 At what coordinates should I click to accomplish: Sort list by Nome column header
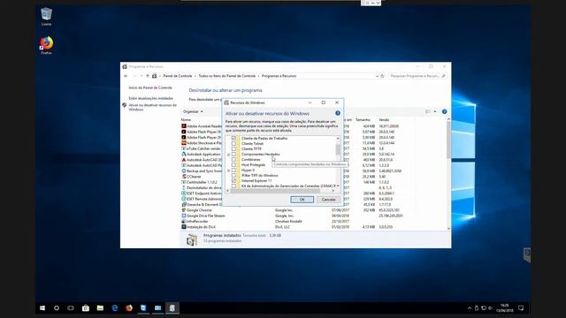[x=186, y=120]
